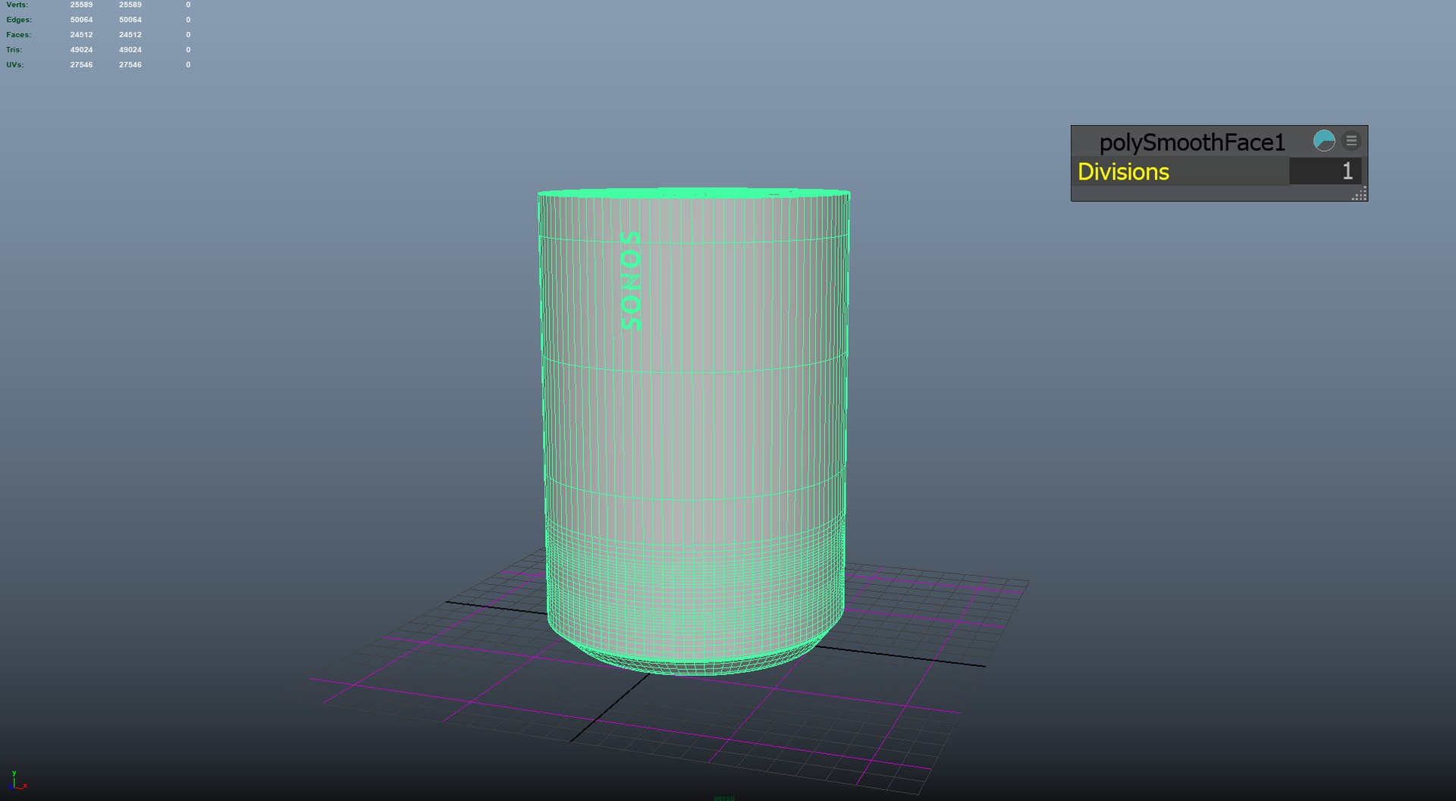Screen dimensions: 1456x801
Task: Click the Edges: label in the HUD
Action: 19,20
